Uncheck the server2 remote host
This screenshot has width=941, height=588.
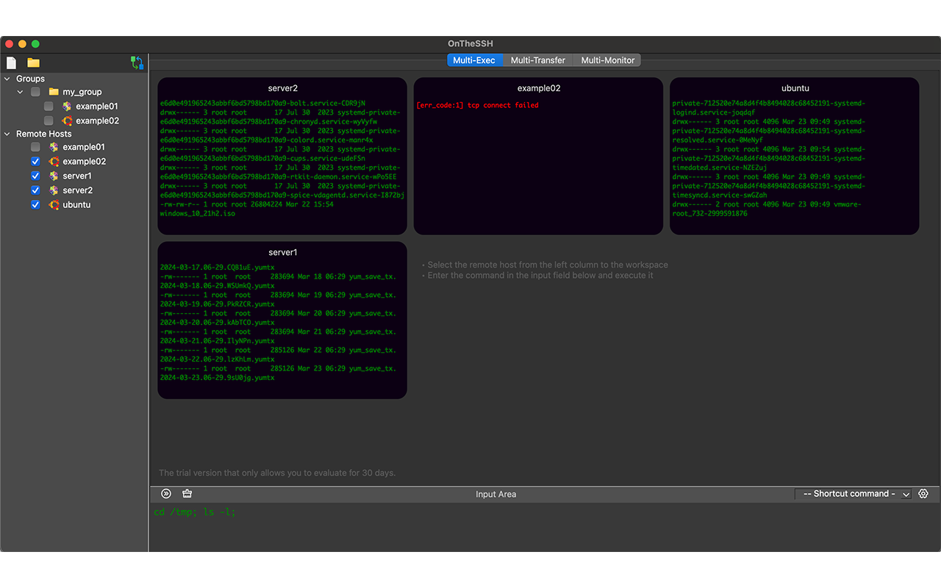click(x=35, y=190)
